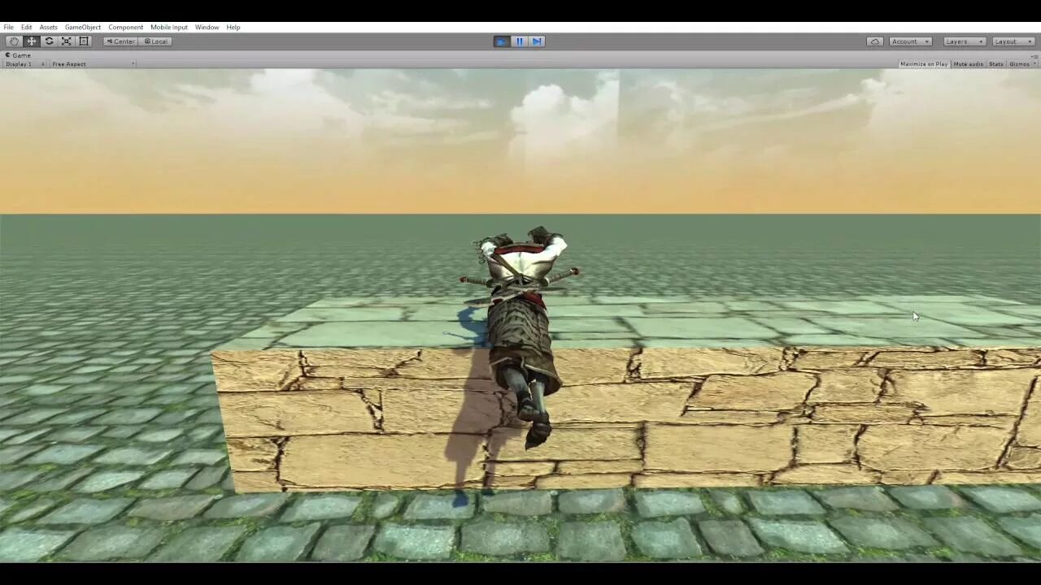
Task: Open the GameObject menu
Action: pos(83,27)
